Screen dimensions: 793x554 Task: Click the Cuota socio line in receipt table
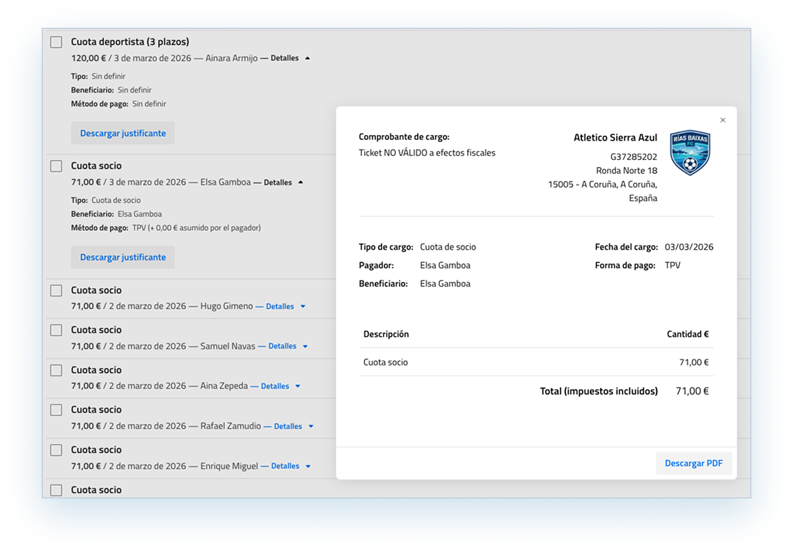point(386,362)
